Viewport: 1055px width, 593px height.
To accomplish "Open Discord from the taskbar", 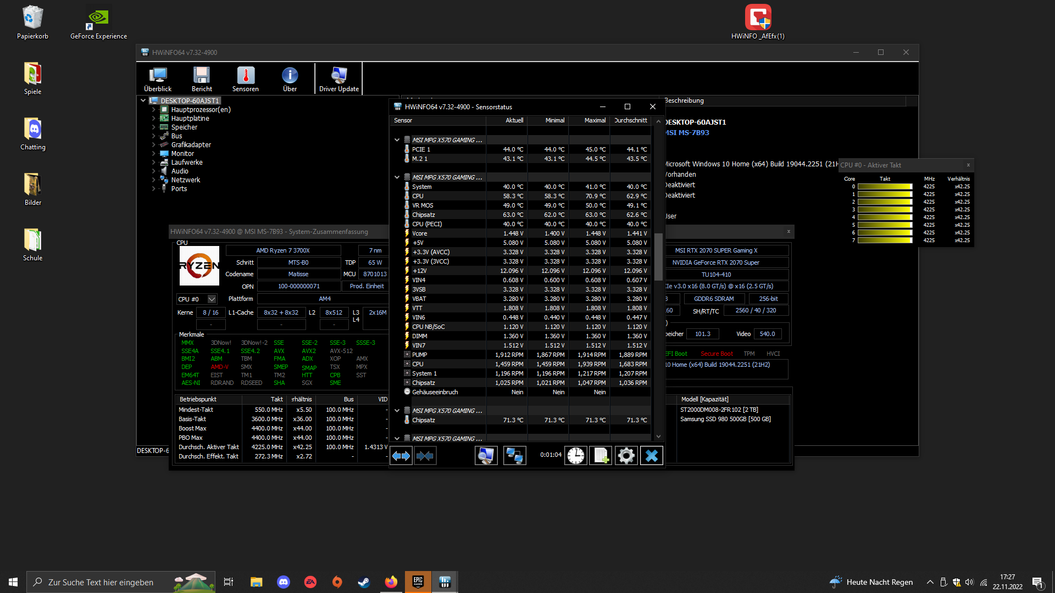I will pos(284,582).
